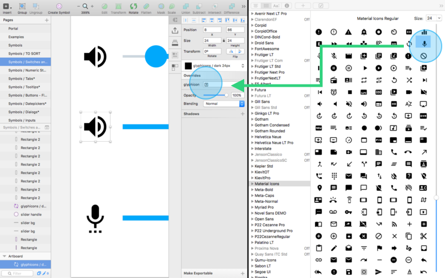This screenshot has height=278, width=445.
Task: Click the export upload icon beside inspector
Action: [175, 31]
